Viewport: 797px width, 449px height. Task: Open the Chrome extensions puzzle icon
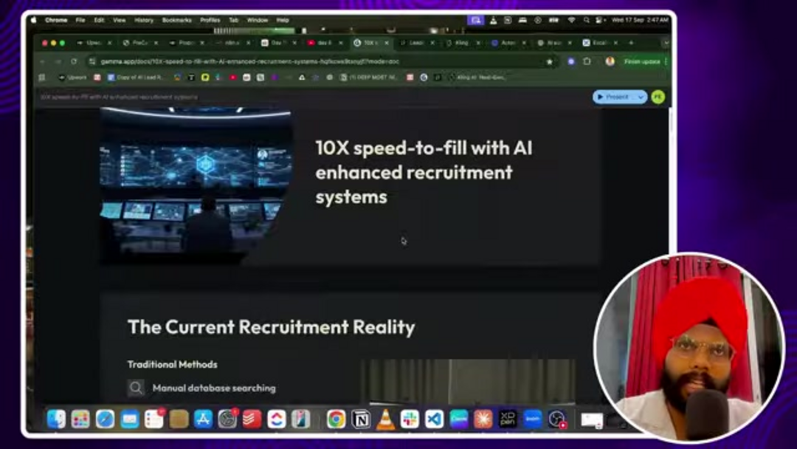(587, 62)
